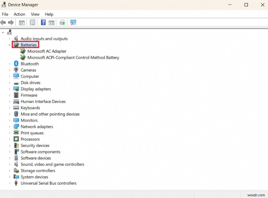Expand the Bluetooth category
Screen dimensions: 268x198
pyautogui.click(x=9, y=64)
